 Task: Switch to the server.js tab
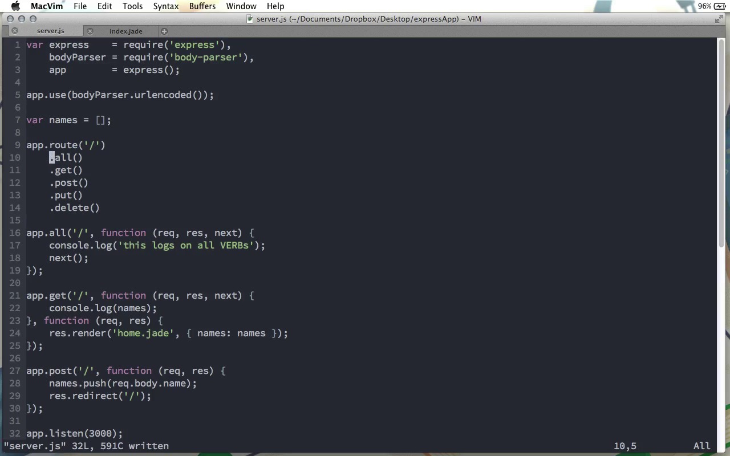click(51, 31)
